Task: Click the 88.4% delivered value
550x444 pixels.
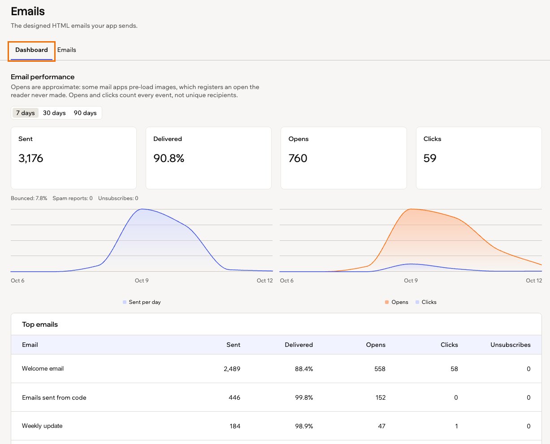Action: coord(304,369)
